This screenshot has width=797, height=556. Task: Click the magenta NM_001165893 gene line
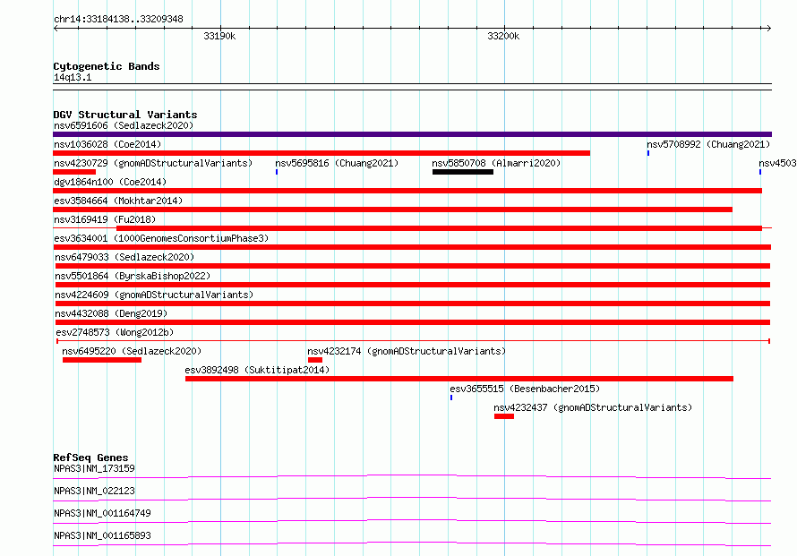[x=412, y=543]
